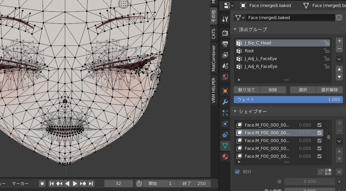
Task: Uncheck the highlighted shape key's checkbox
Action: (319, 133)
